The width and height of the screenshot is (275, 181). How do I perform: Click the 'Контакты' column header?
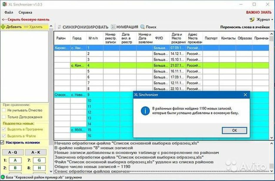(x=227, y=38)
